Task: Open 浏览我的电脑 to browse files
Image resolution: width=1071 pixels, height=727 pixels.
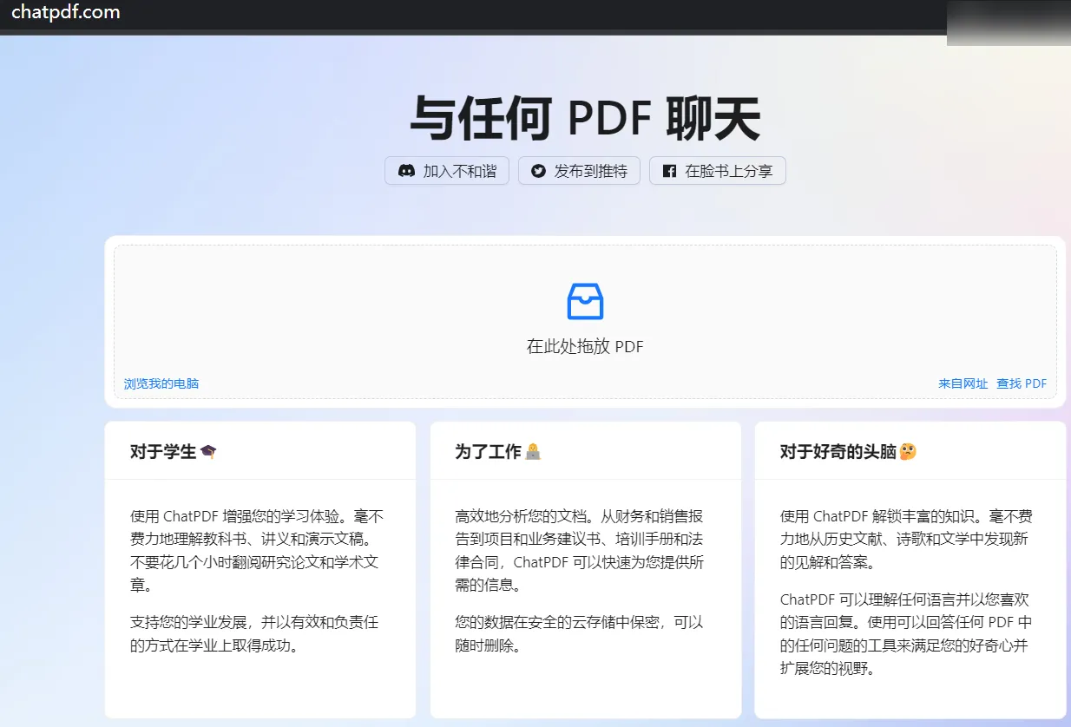Action: point(161,383)
